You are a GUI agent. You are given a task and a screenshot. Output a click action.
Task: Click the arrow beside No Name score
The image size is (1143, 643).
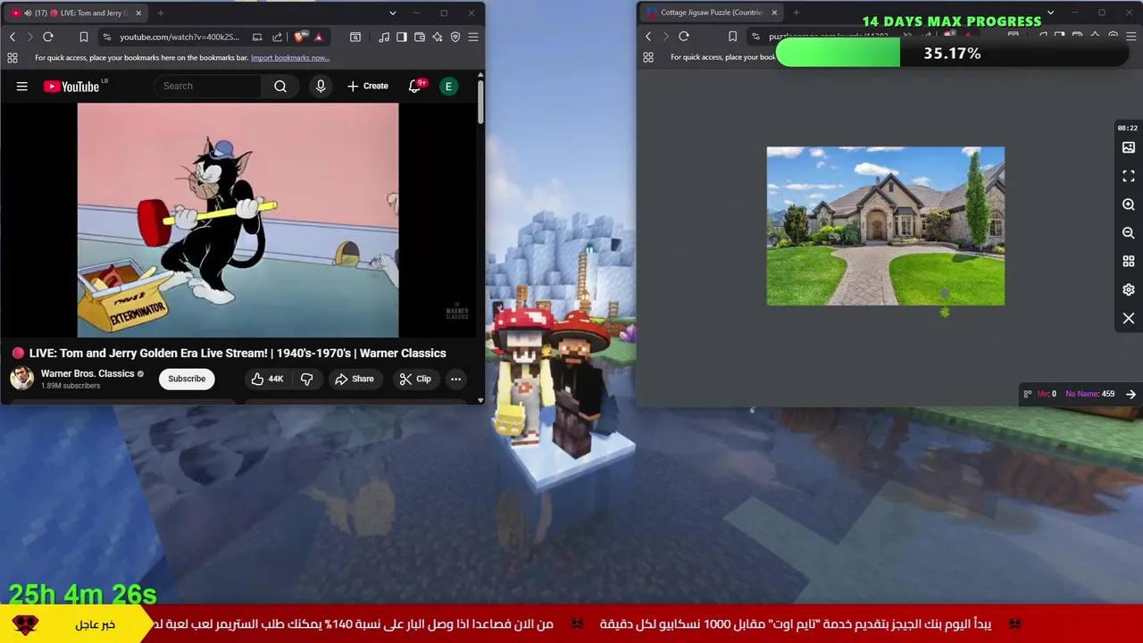click(x=1130, y=394)
